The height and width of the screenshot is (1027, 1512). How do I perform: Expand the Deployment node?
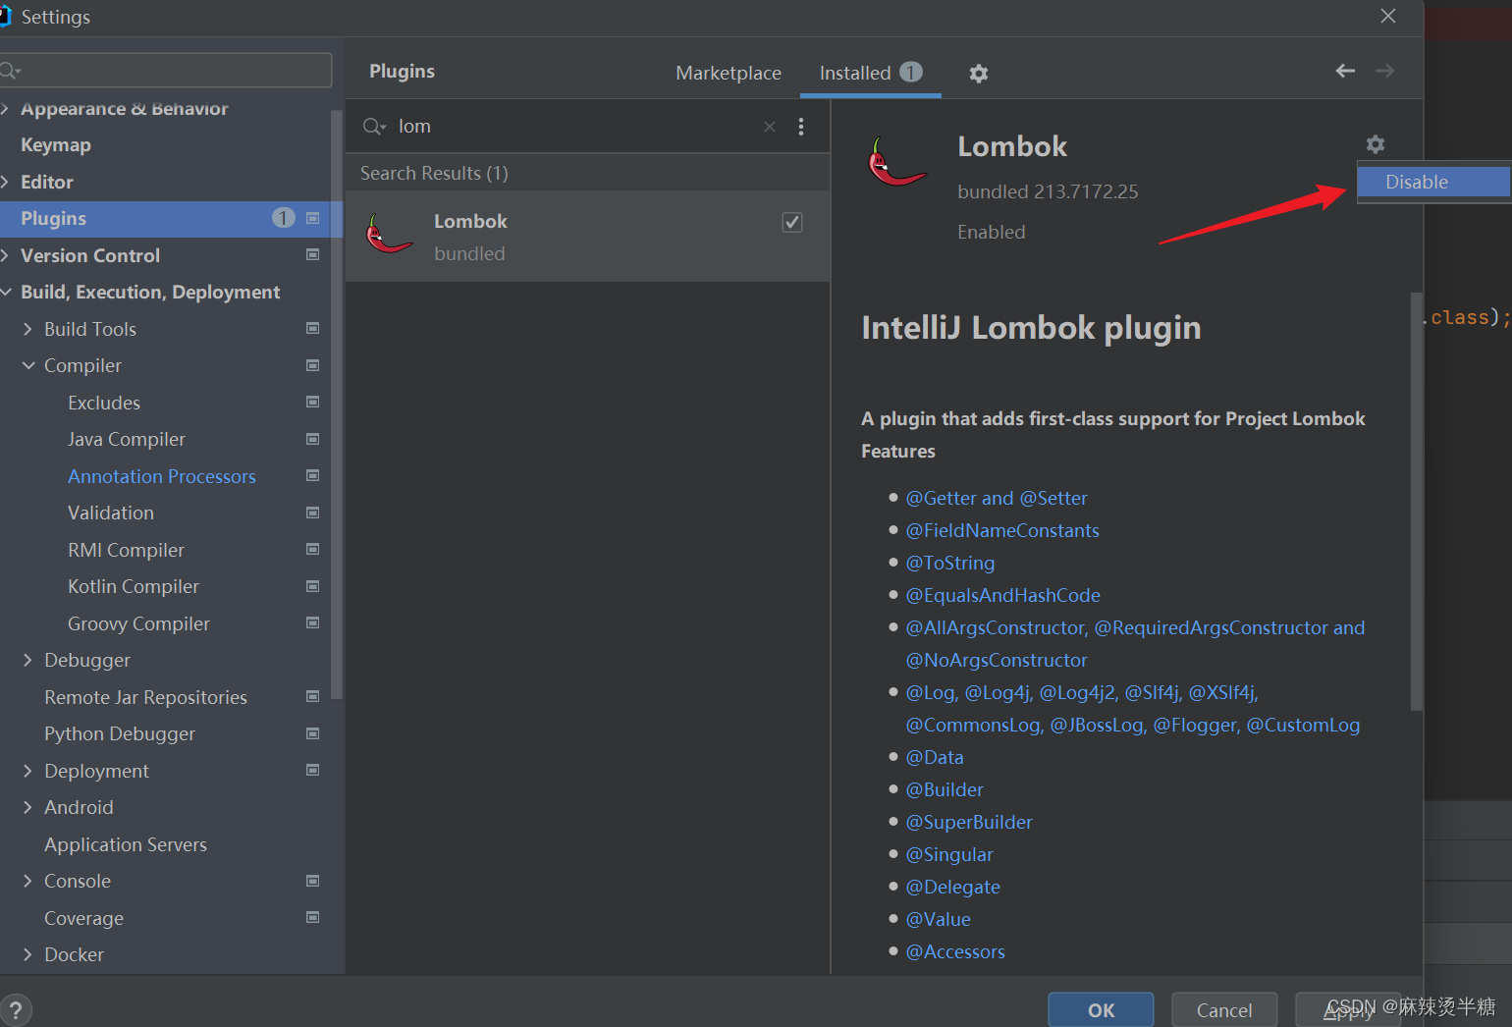pos(27,771)
